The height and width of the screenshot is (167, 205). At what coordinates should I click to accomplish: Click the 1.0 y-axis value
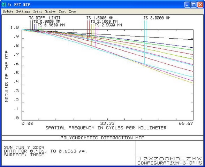click(x=15, y=27)
